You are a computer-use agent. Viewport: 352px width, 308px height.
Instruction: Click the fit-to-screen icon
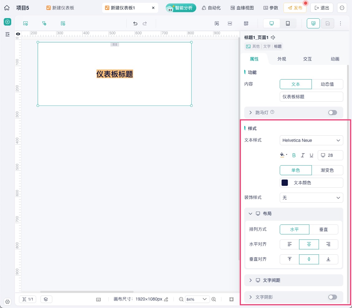pos(231,299)
